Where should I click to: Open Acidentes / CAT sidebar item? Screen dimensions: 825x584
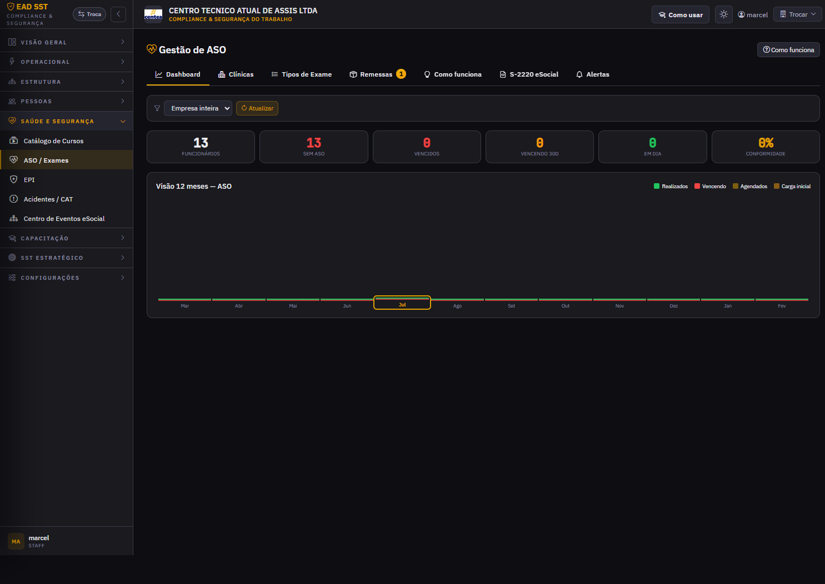67,199
